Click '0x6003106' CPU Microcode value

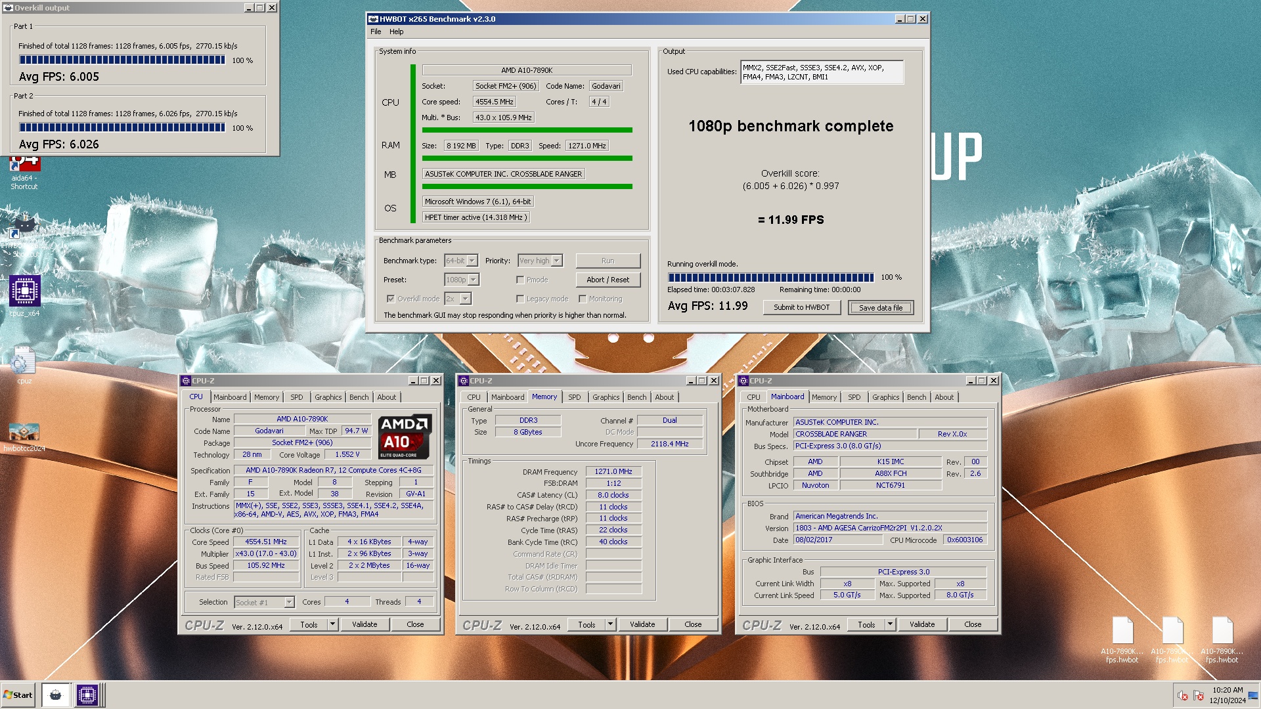pyautogui.click(x=965, y=540)
